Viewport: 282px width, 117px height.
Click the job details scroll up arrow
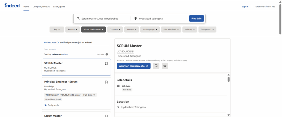coord(229,75)
